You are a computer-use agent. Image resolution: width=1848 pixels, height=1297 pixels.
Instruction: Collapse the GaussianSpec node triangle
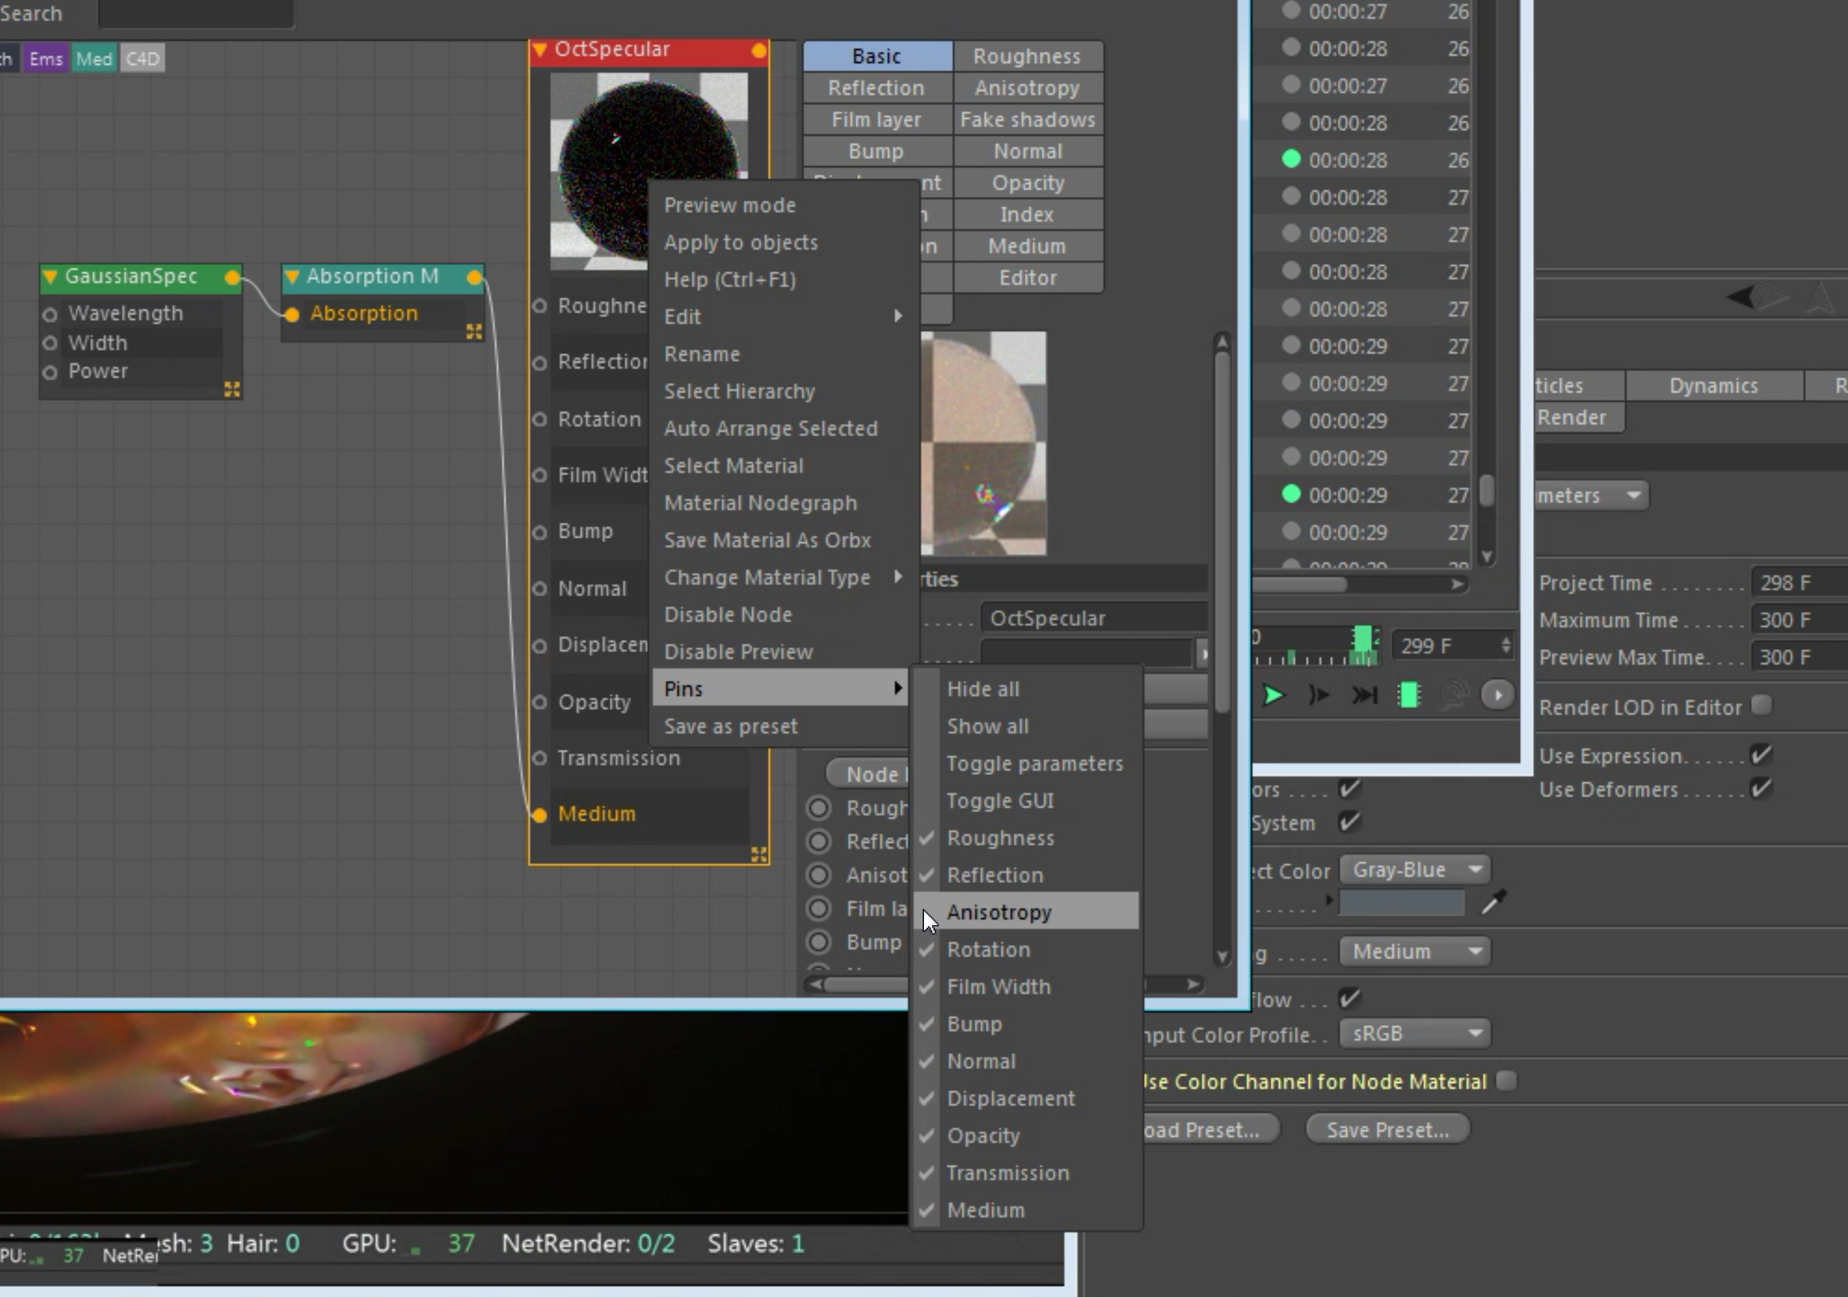pyautogui.click(x=51, y=277)
